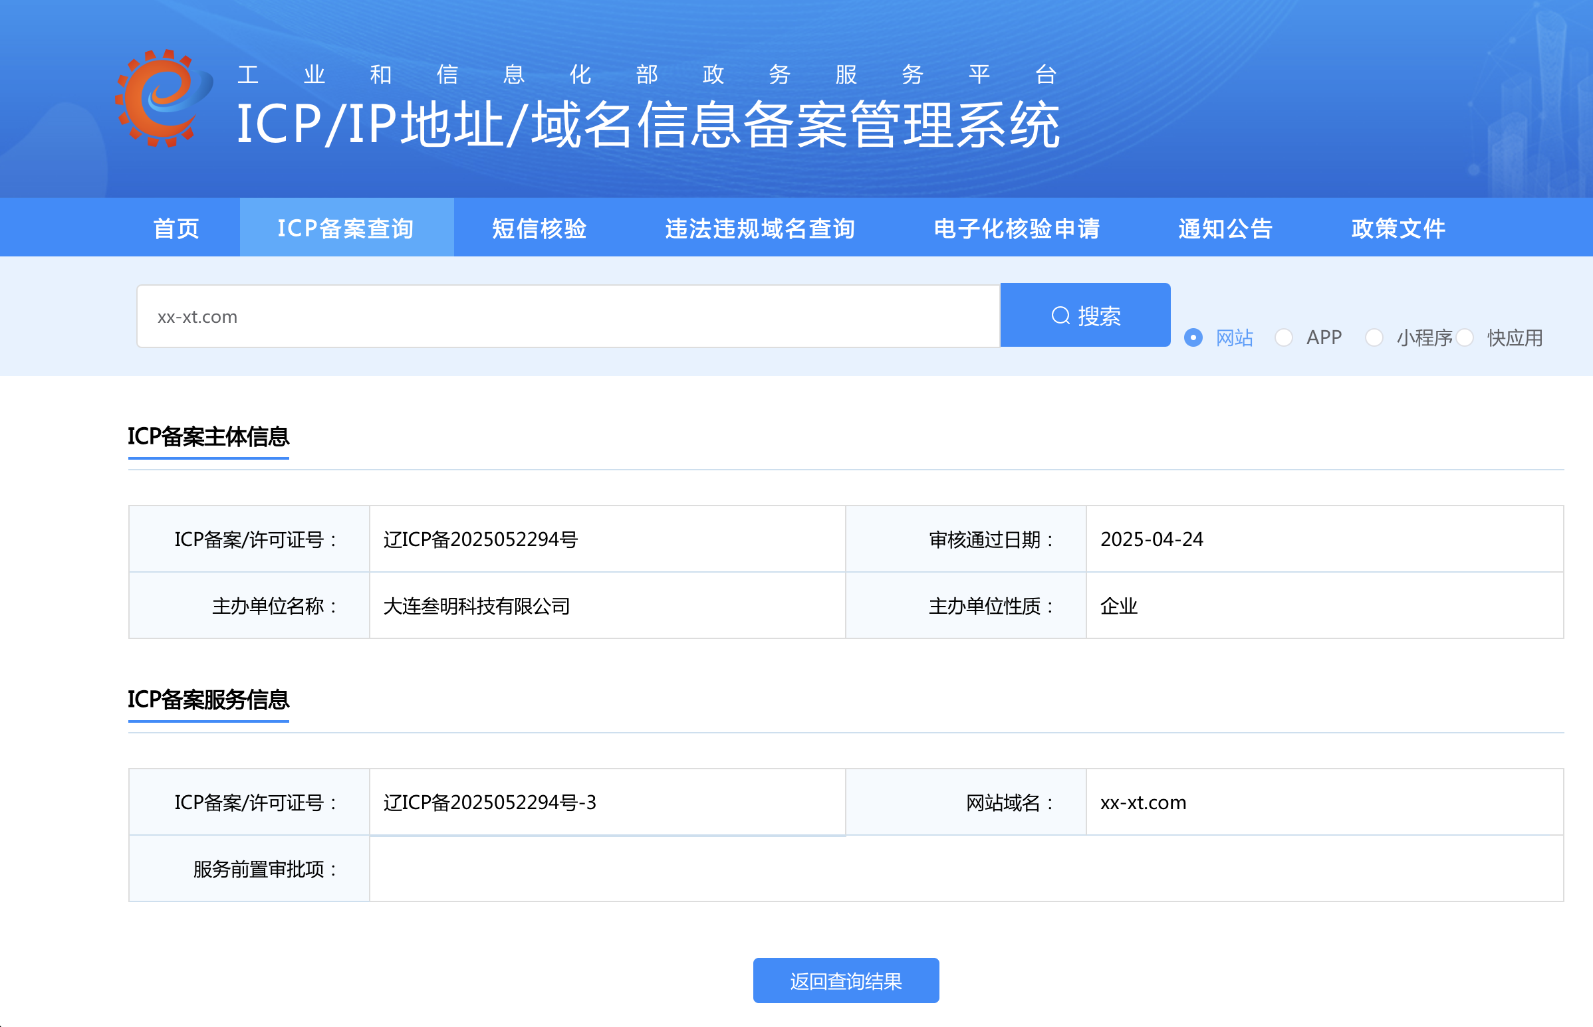Switch to the 电子化核验申请 tab
This screenshot has width=1593, height=1027.
[1017, 228]
